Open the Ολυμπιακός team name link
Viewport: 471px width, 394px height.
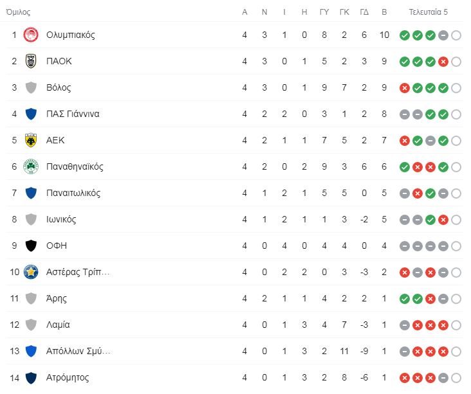point(71,35)
